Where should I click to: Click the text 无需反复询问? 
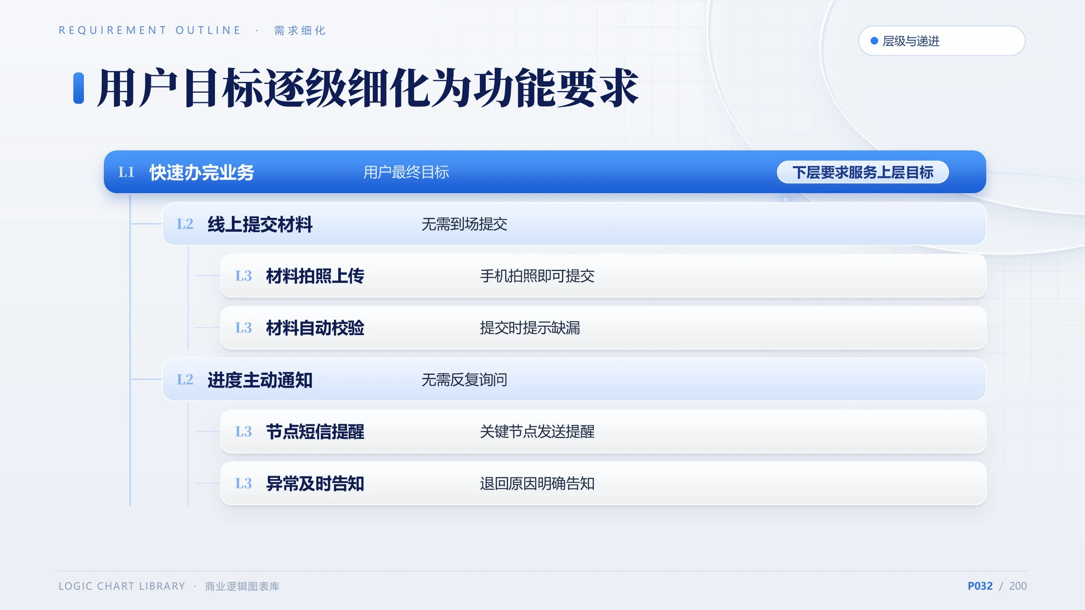click(464, 379)
